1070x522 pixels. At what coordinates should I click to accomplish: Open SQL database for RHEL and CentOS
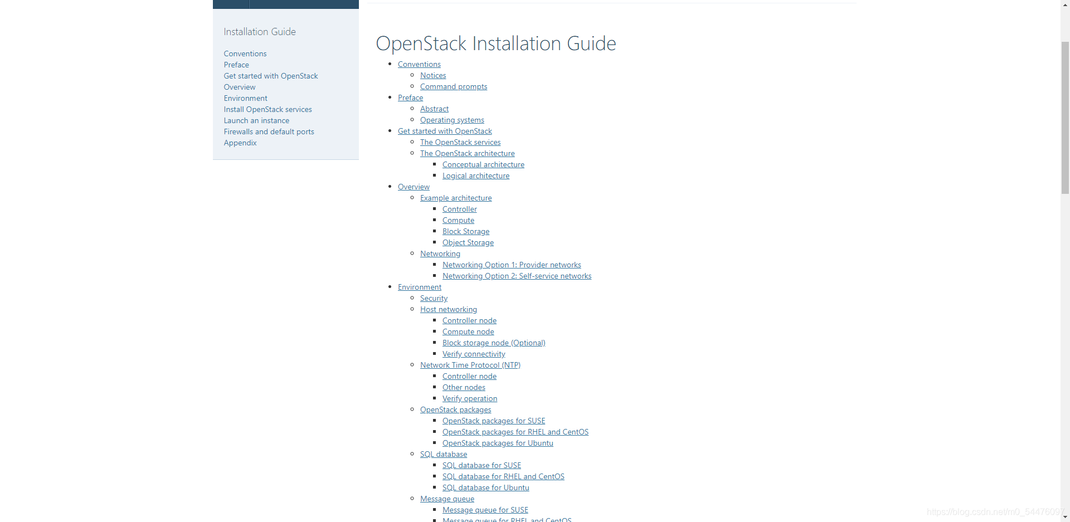click(503, 477)
